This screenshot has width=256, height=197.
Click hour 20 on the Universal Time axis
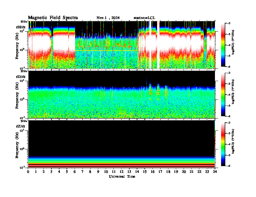[184, 172]
